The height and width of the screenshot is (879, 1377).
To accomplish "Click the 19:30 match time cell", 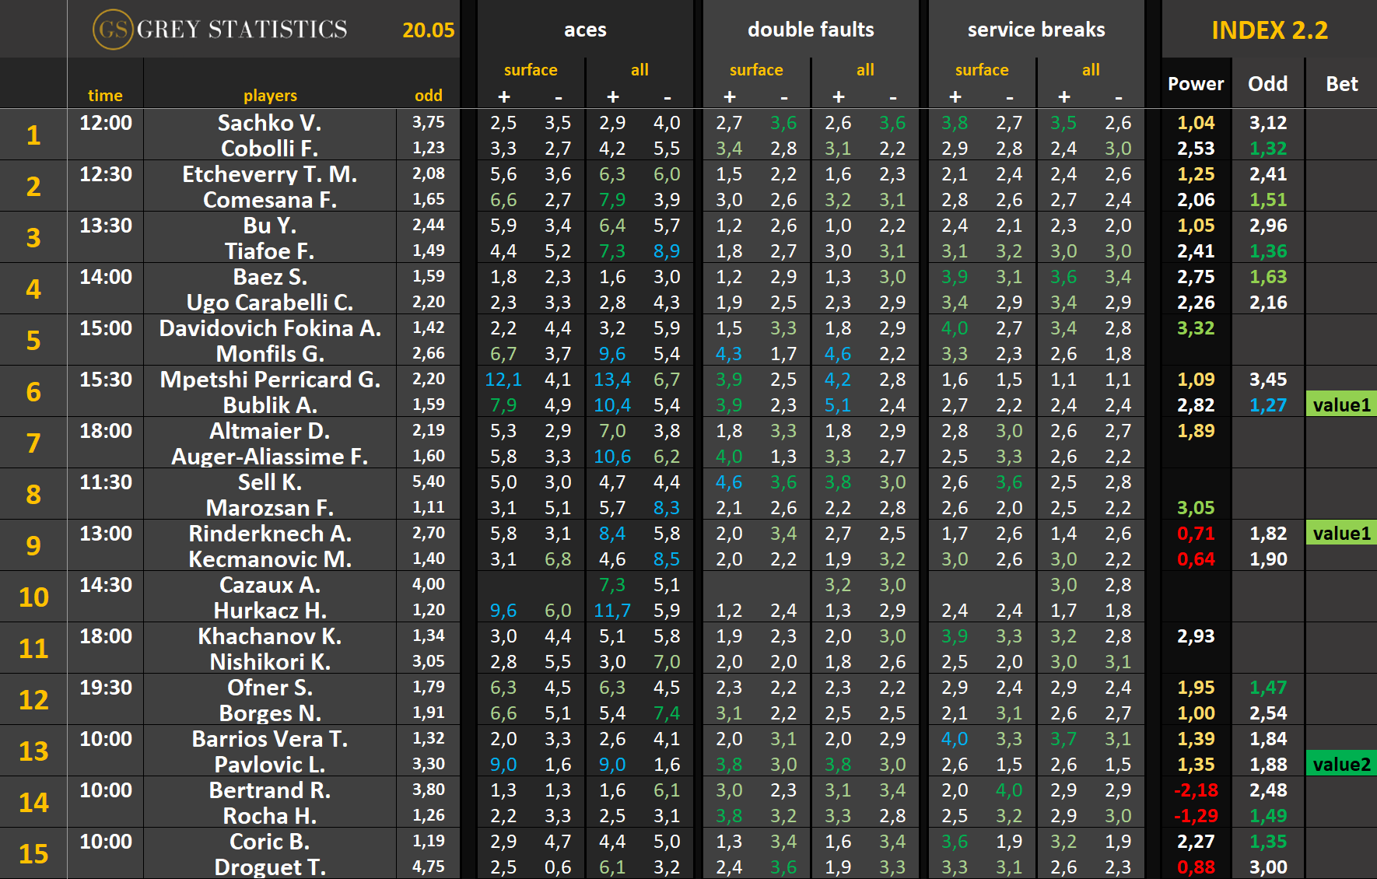I will [x=106, y=688].
